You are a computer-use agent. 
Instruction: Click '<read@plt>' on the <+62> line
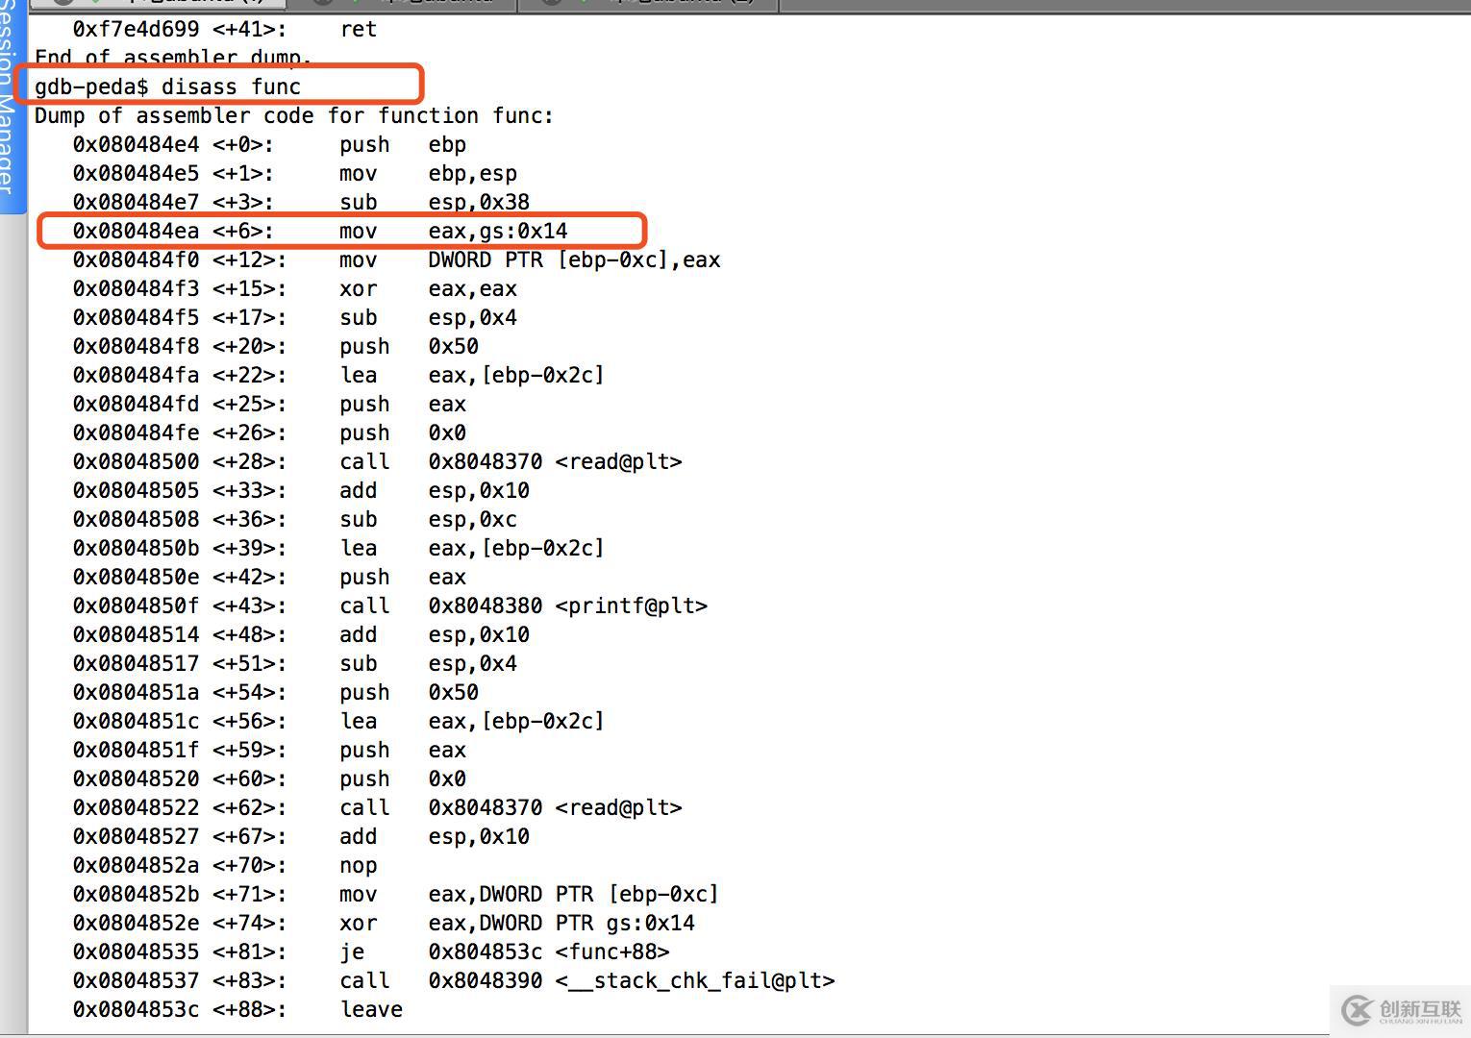[x=618, y=807]
